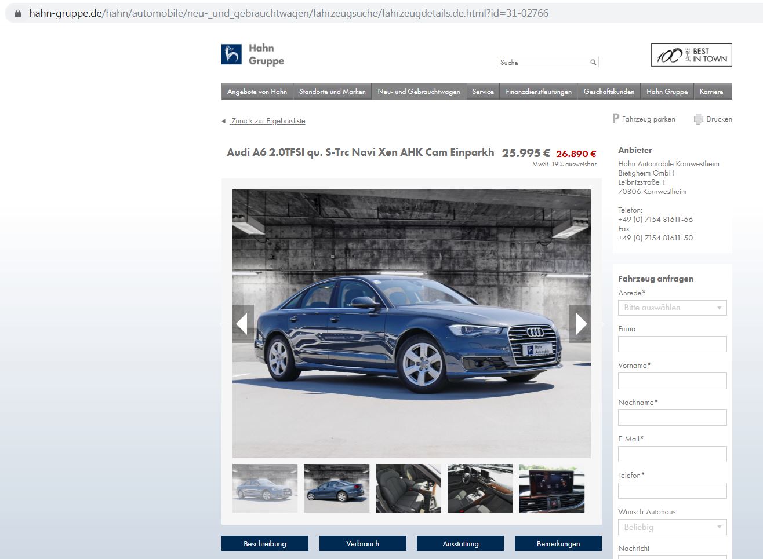The image size is (763, 559).
Task: Click phone number +49 (0) 7154 81611-66
Action: coord(655,220)
